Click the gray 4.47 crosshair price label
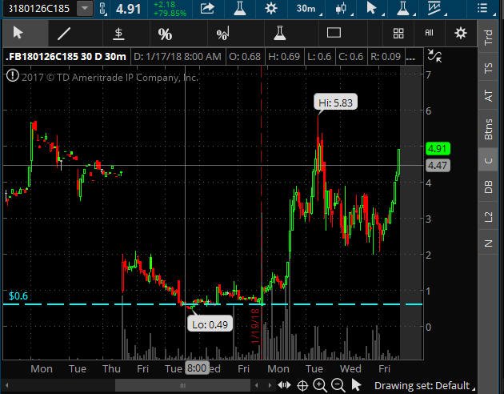This screenshot has height=394, width=504. click(x=438, y=165)
